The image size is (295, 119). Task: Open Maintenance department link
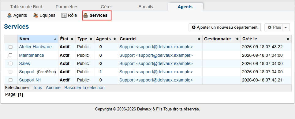(x=32, y=55)
